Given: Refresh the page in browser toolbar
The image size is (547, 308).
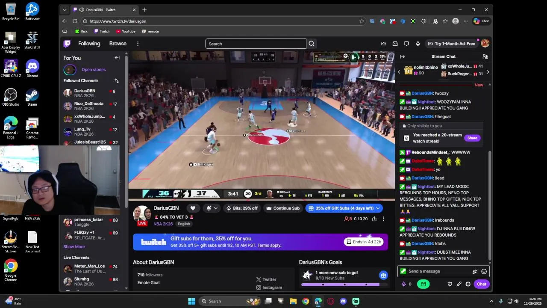Looking at the screenshot, I should click(x=75, y=21).
